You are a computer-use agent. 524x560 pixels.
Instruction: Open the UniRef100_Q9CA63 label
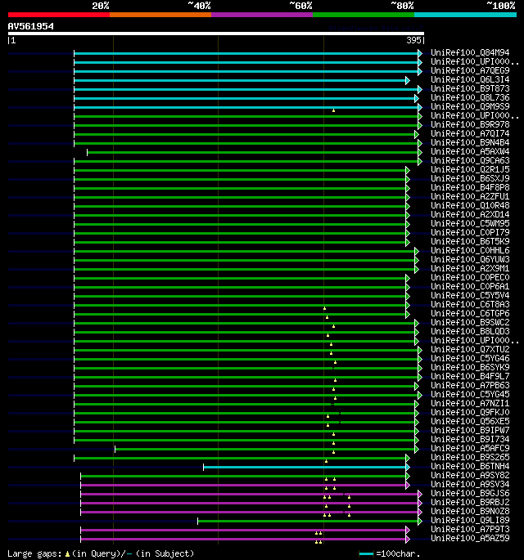(470, 161)
